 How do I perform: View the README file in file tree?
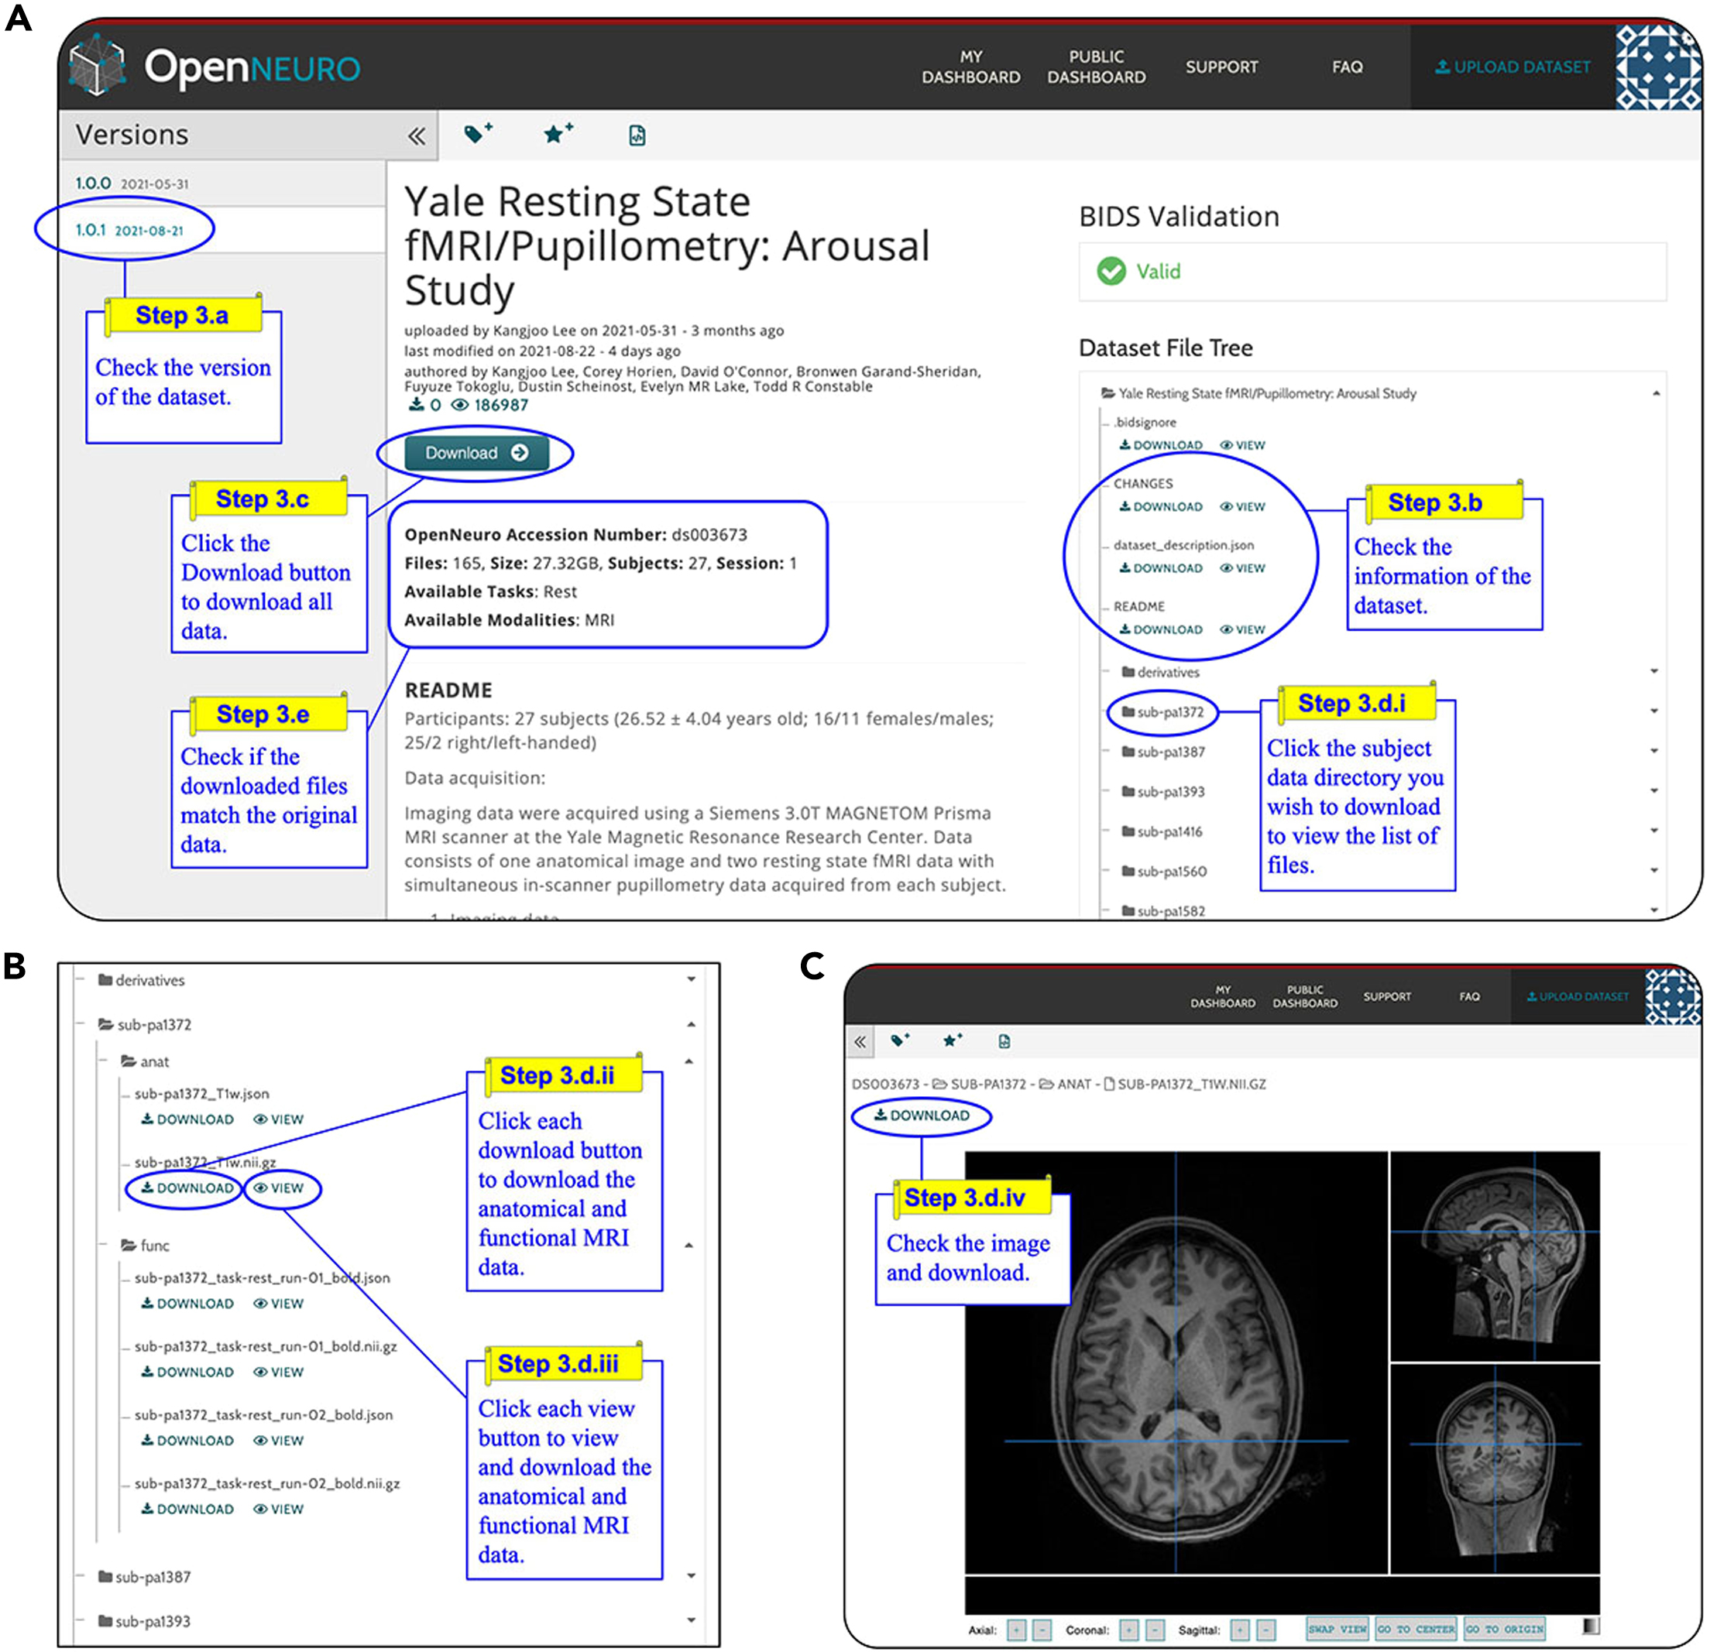pos(1242,629)
